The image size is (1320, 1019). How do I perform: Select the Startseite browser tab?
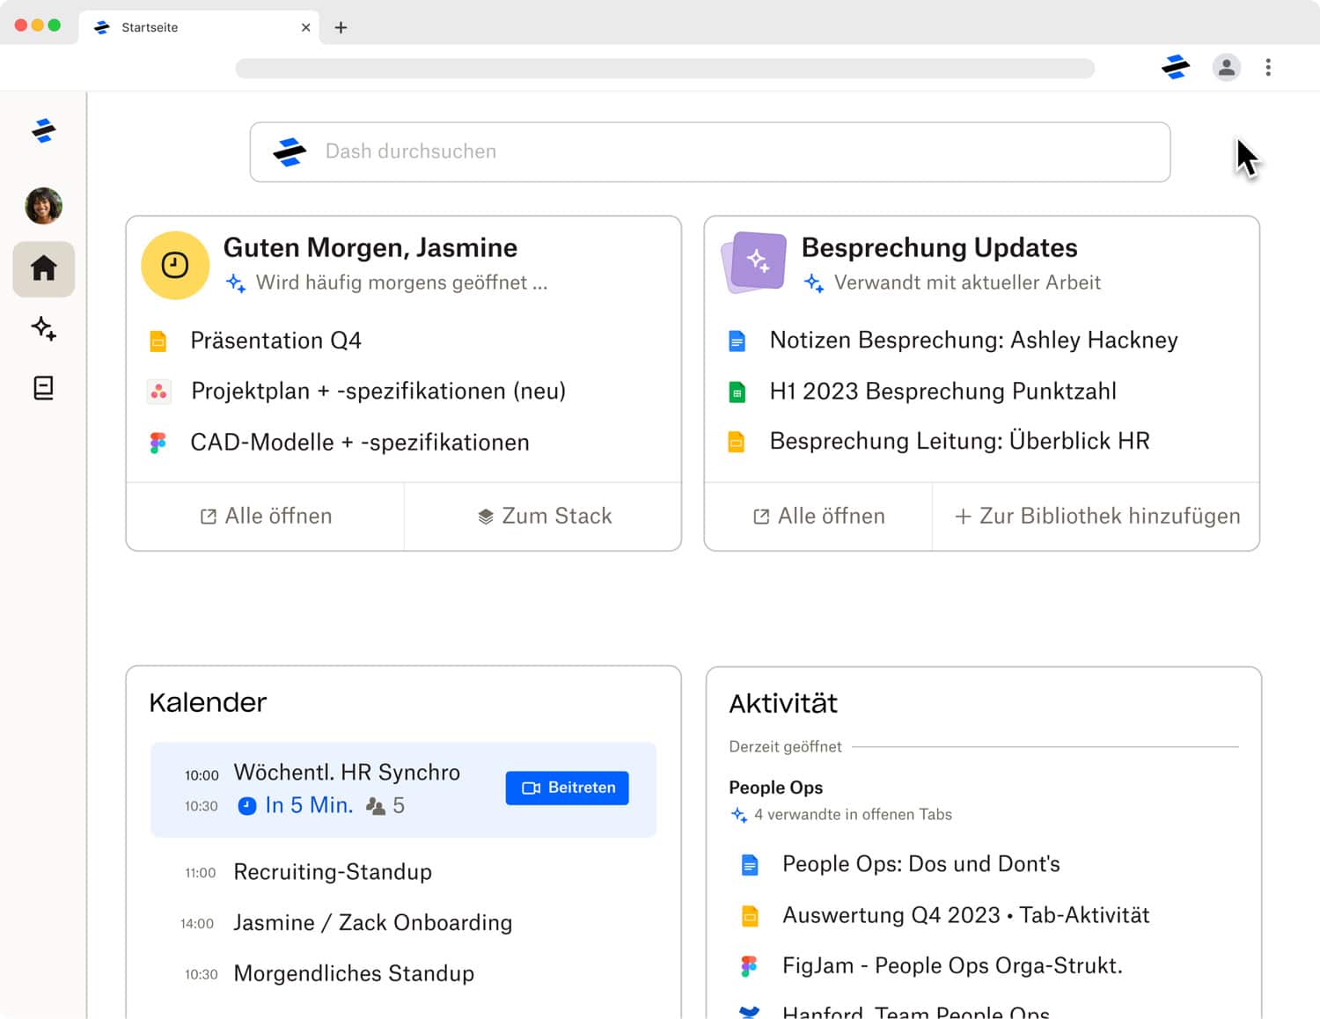click(x=194, y=27)
